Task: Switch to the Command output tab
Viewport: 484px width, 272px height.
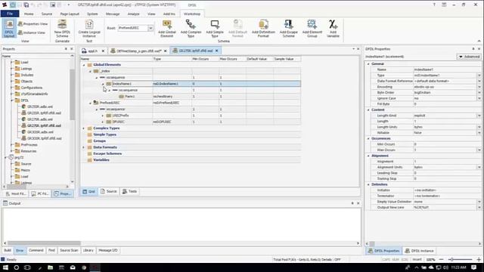Action: [x=36, y=250]
